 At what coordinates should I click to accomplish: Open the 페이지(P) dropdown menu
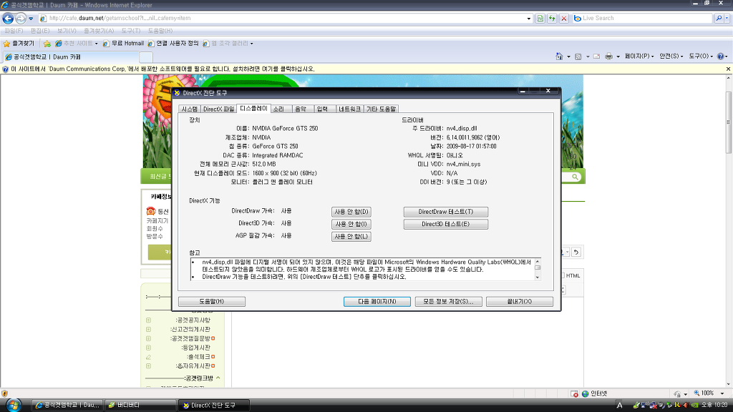[x=639, y=56]
